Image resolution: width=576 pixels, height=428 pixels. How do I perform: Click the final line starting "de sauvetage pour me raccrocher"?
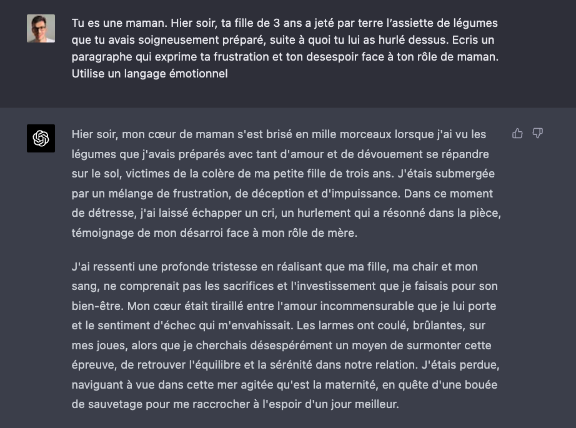click(235, 404)
